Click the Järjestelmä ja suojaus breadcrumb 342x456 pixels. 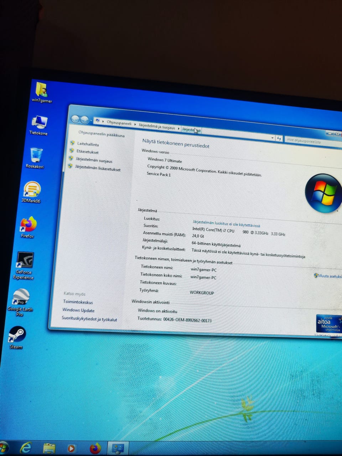(157, 126)
